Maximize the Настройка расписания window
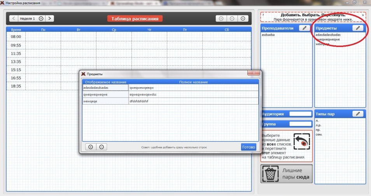The height and width of the screenshot is (196, 371). click(x=354, y=2)
